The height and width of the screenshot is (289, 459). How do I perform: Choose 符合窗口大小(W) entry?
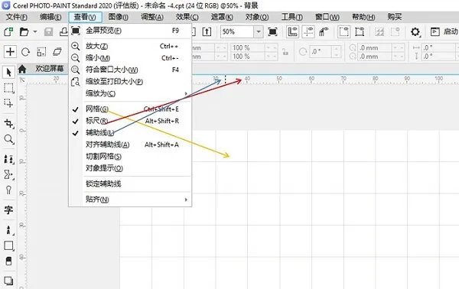[130, 70]
